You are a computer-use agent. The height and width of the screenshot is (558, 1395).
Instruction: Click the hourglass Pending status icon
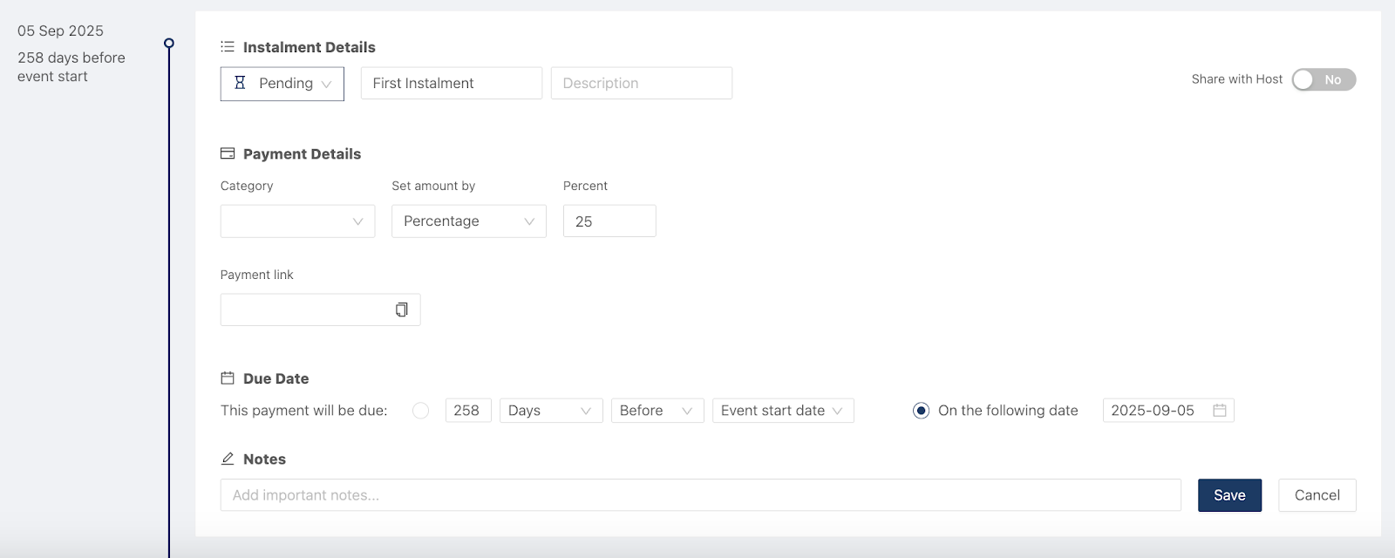tap(241, 83)
